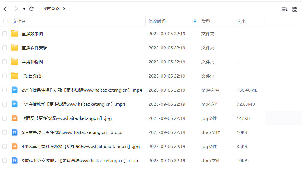Open the sort order menu icon
The image size is (302, 179).
coord(285,9)
